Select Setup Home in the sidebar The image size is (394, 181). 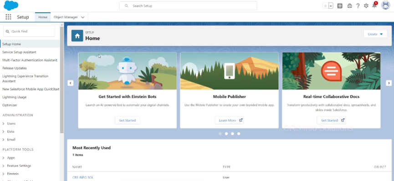(x=30, y=44)
